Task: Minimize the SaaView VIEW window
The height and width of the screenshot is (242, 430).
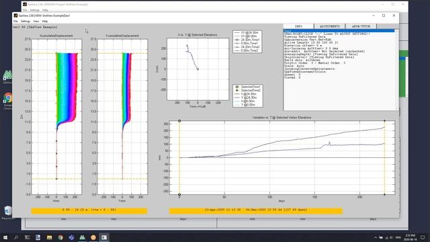Action: click(x=374, y=15)
